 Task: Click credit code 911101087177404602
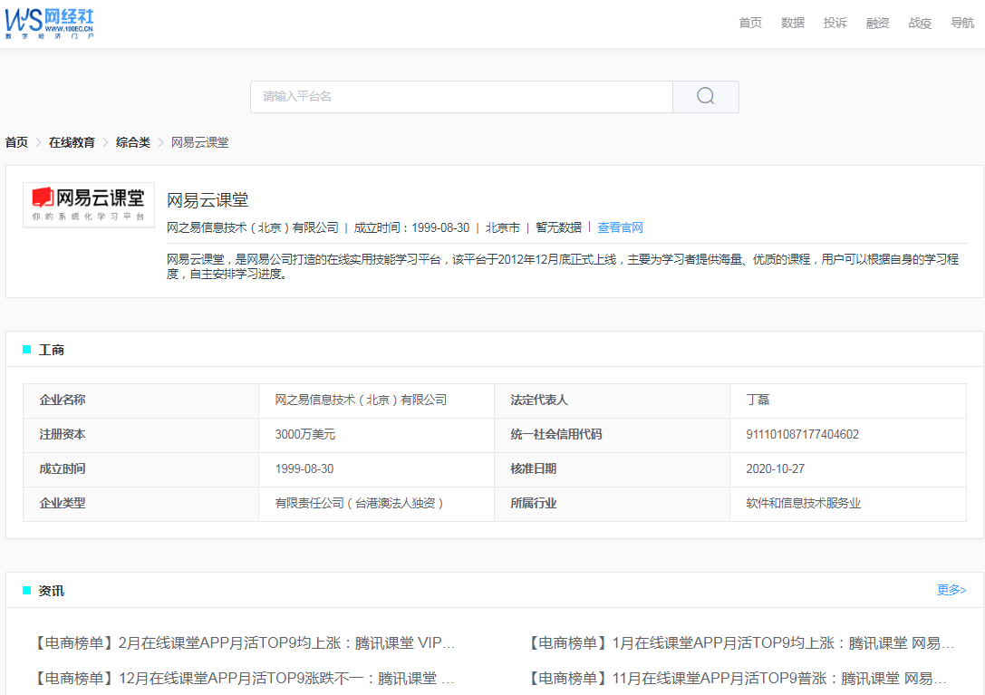pos(802,434)
